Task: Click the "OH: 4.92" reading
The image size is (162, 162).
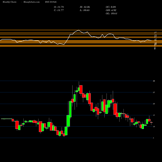Action: point(111,10)
